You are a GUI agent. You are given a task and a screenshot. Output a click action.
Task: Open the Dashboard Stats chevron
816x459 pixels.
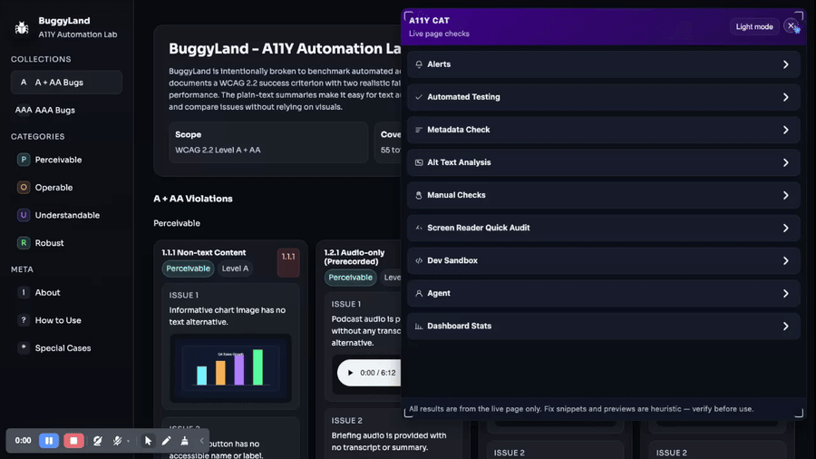pyautogui.click(x=785, y=327)
